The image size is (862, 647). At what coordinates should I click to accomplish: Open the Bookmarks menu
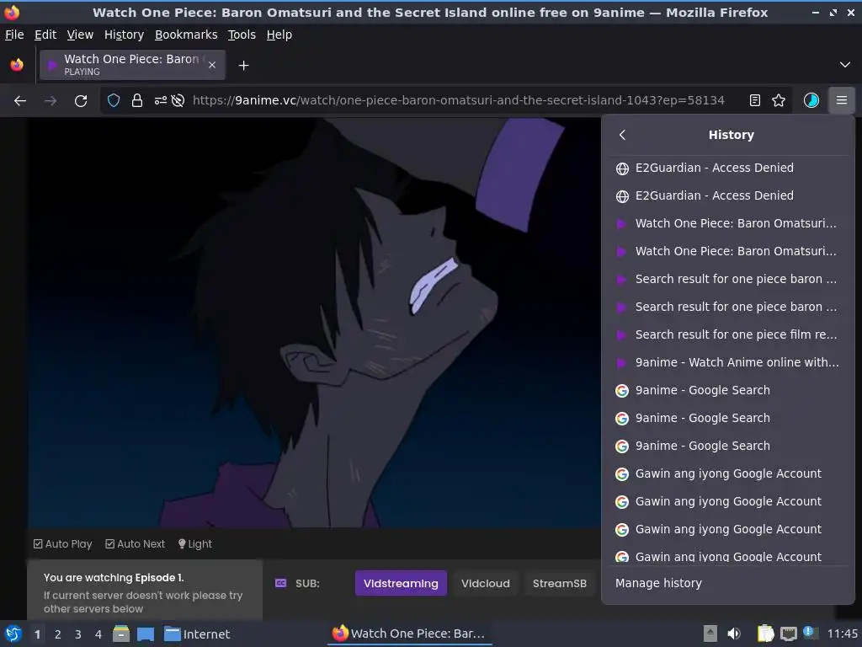tap(186, 35)
